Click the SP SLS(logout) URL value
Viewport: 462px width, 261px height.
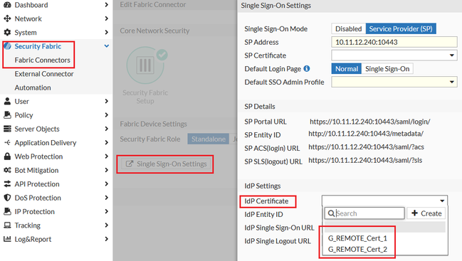pos(365,160)
